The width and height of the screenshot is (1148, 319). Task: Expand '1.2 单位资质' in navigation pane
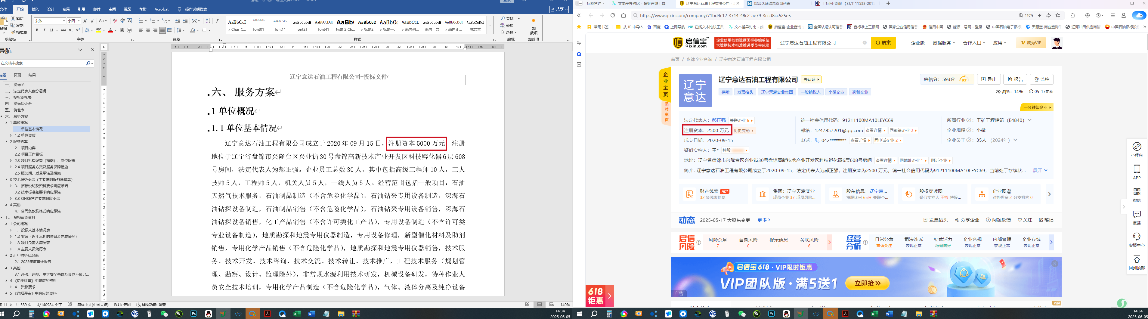[x=11, y=135]
